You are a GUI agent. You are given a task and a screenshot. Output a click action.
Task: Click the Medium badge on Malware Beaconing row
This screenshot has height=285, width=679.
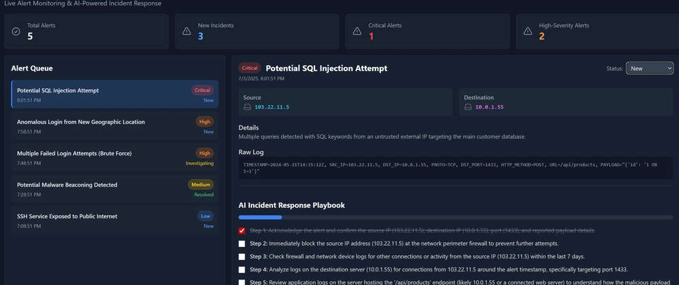(x=201, y=185)
